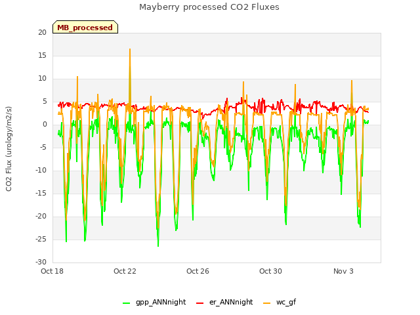Click the -15 y-axis tick label
The width and height of the screenshot is (420, 315).
[x=41, y=193]
